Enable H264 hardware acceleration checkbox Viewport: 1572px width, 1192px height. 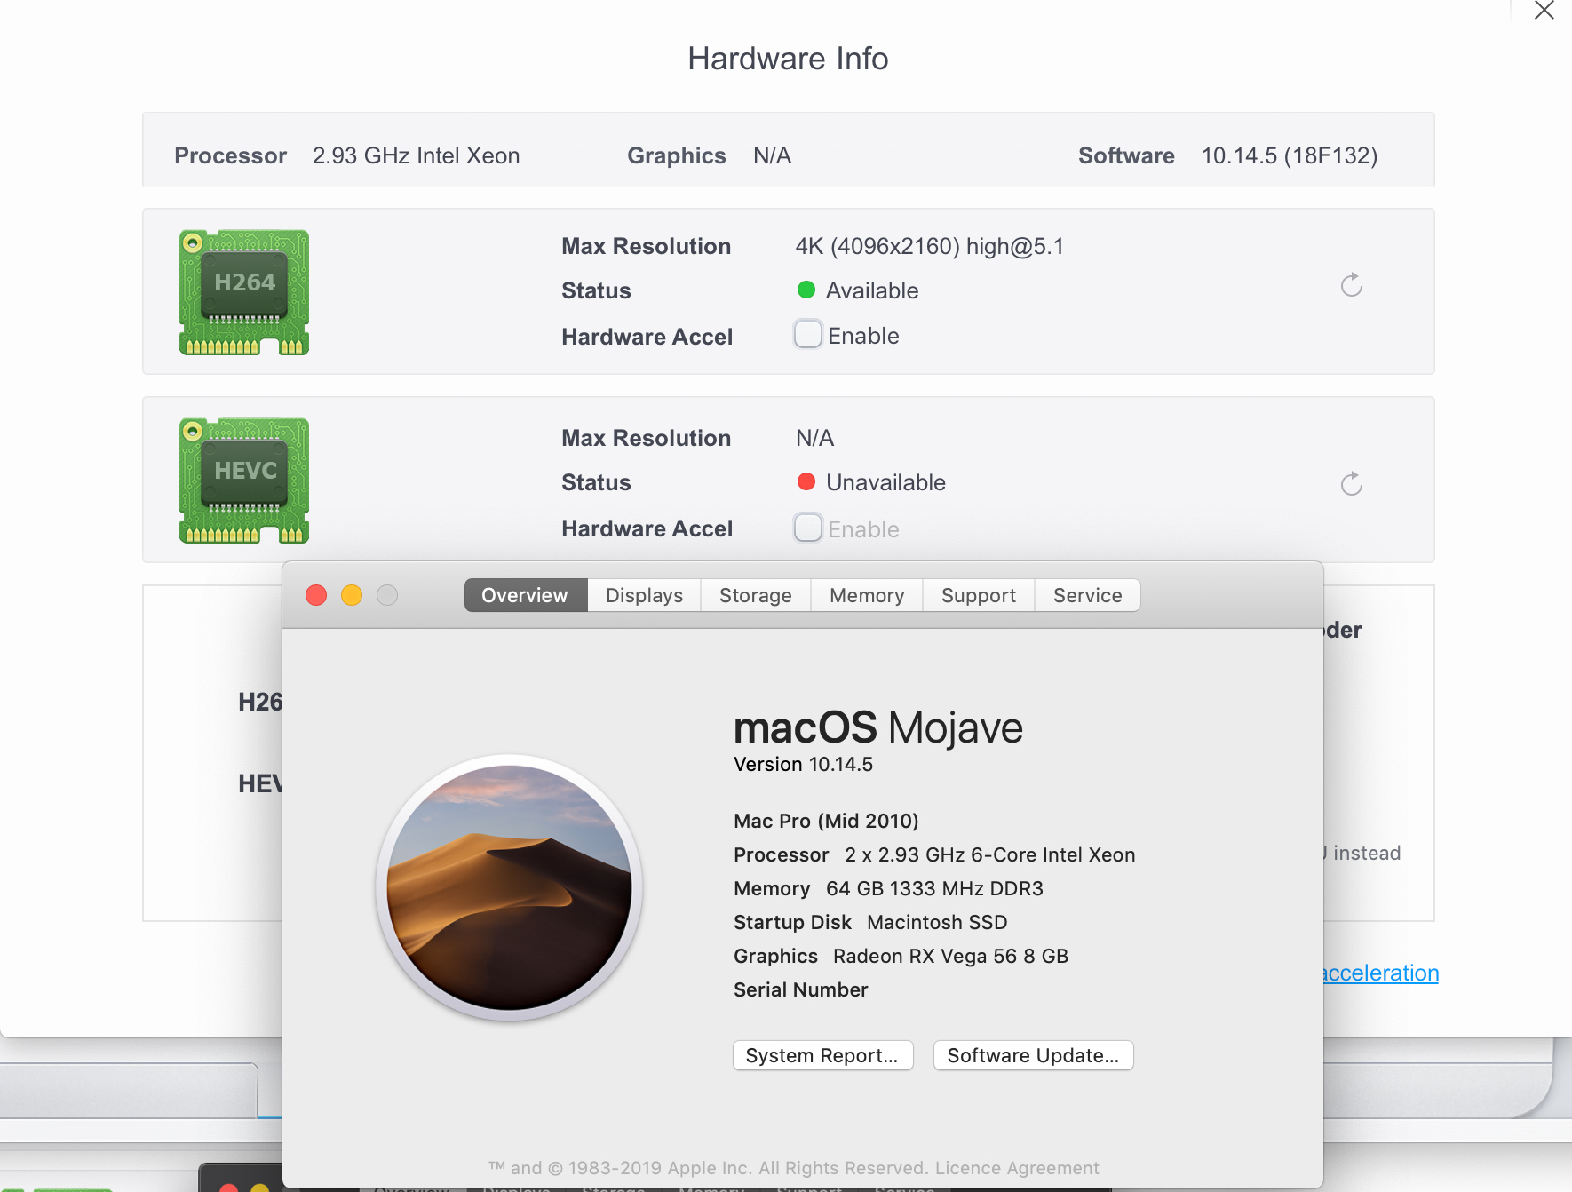[807, 335]
